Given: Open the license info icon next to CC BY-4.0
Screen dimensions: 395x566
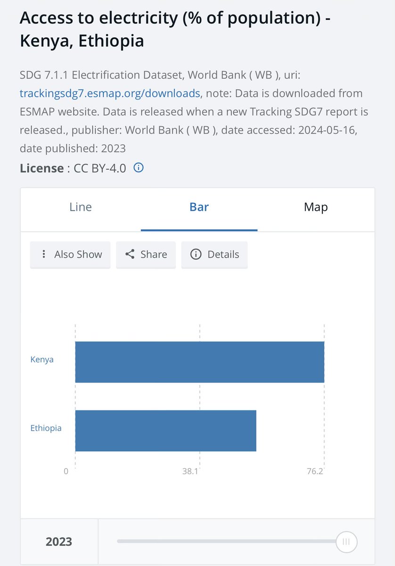Looking at the screenshot, I should tap(139, 168).
